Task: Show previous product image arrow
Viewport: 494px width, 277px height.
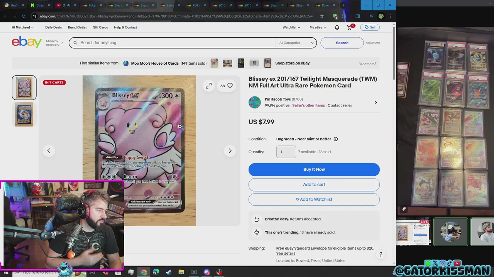Action: (49, 151)
